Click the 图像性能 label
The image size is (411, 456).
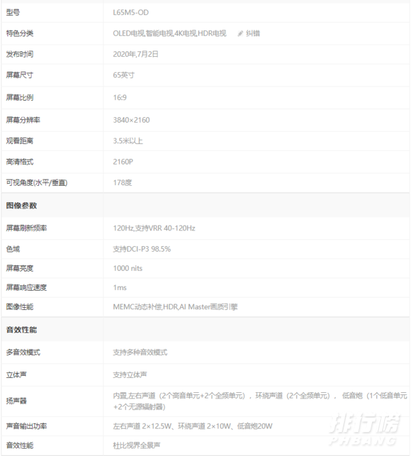click(20, 307)
